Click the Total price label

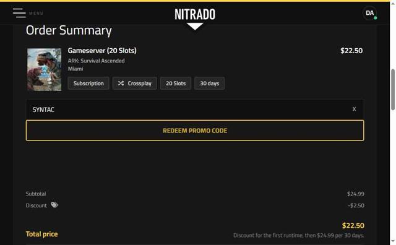41,234
